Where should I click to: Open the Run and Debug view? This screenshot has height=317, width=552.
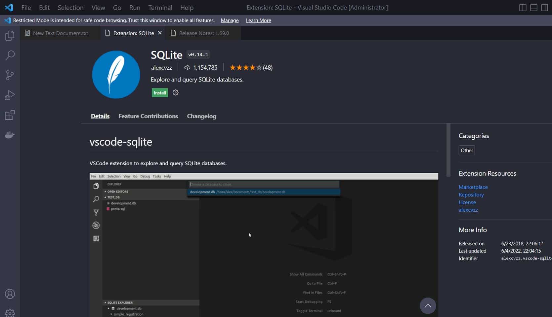10,95
